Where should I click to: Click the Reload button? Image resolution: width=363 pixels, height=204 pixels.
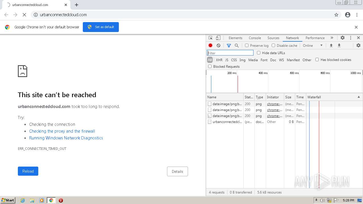pyautogui.click(x=28, y=171)
